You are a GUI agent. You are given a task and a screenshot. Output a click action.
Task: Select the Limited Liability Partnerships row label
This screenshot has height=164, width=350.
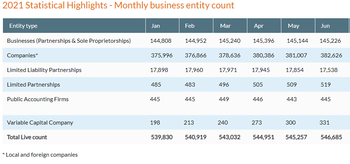point(44,70)
